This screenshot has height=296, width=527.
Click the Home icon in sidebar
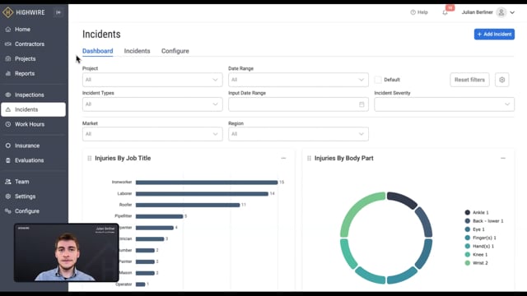(x=8, y=30)
